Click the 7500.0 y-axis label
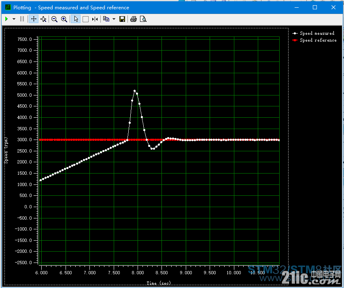 point(24,39)
